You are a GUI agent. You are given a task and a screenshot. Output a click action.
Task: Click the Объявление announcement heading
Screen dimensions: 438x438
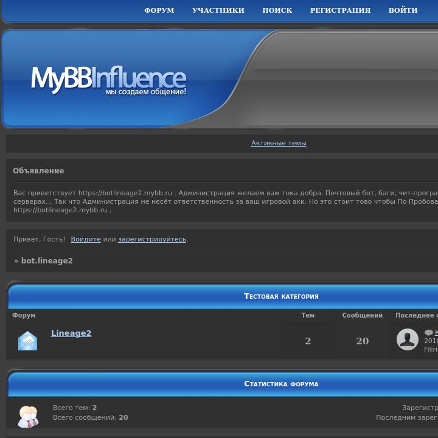[x=38, y=171]
